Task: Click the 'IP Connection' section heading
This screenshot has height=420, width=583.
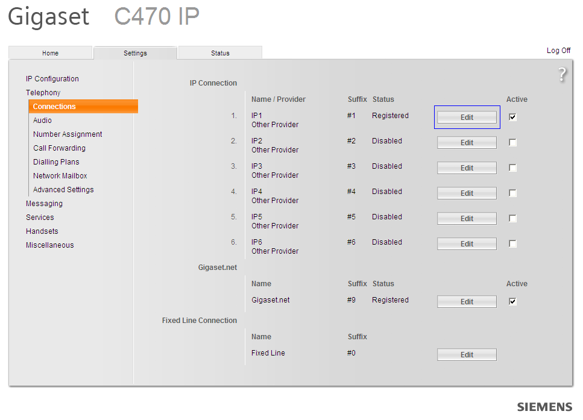Action: click(213, 83)
